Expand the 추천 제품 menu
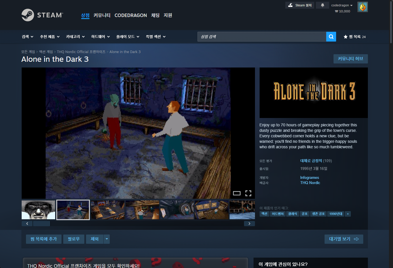Viewport: 393px width, 268px height. (50, 37)
